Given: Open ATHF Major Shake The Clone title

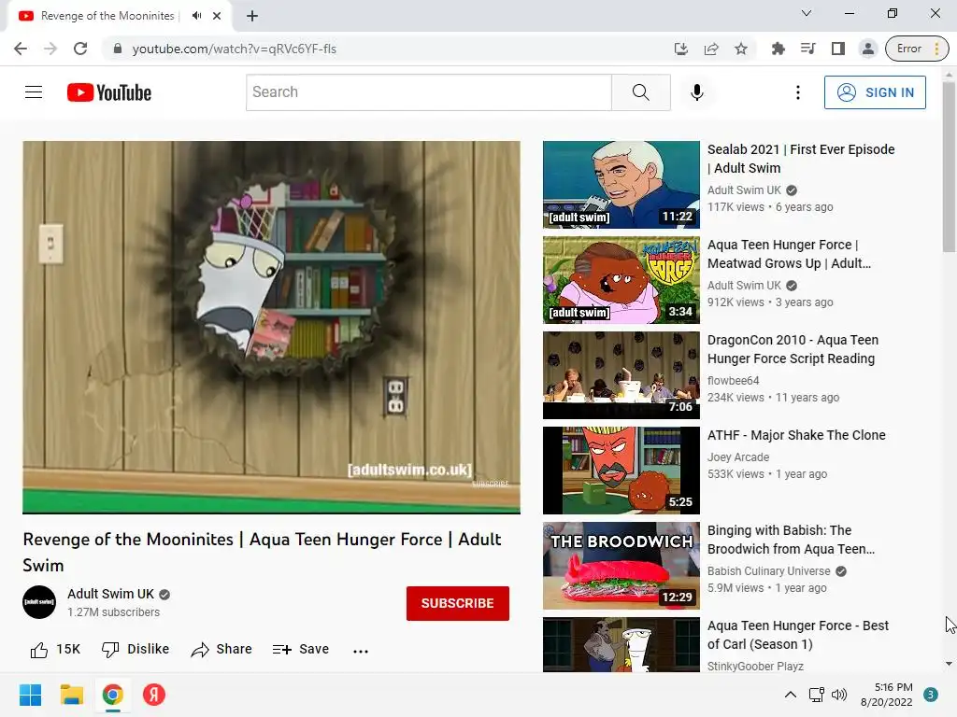Looking at the screenshot, I should (796, 435).
